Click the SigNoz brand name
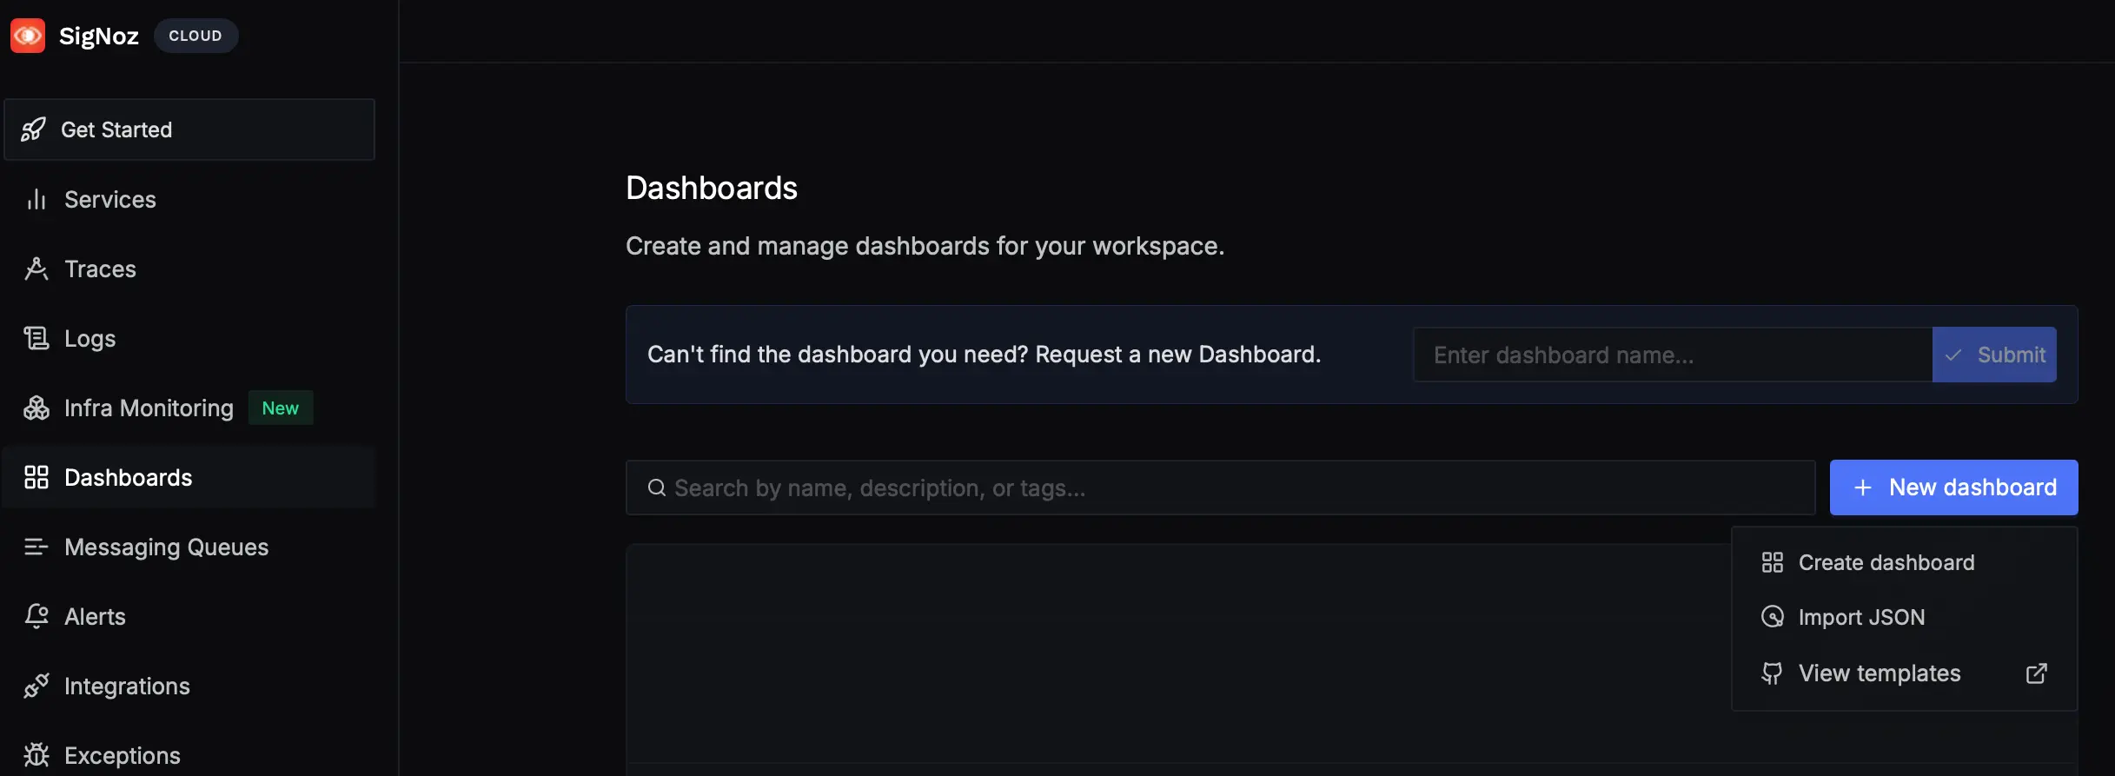2115x776 pixels. click(99, 36)
